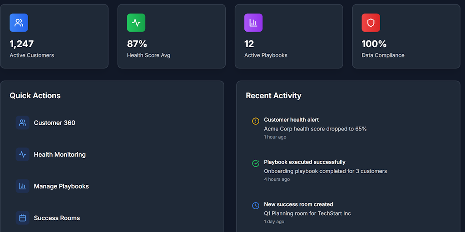Click the blue clock icon for new room

[256, 206]
